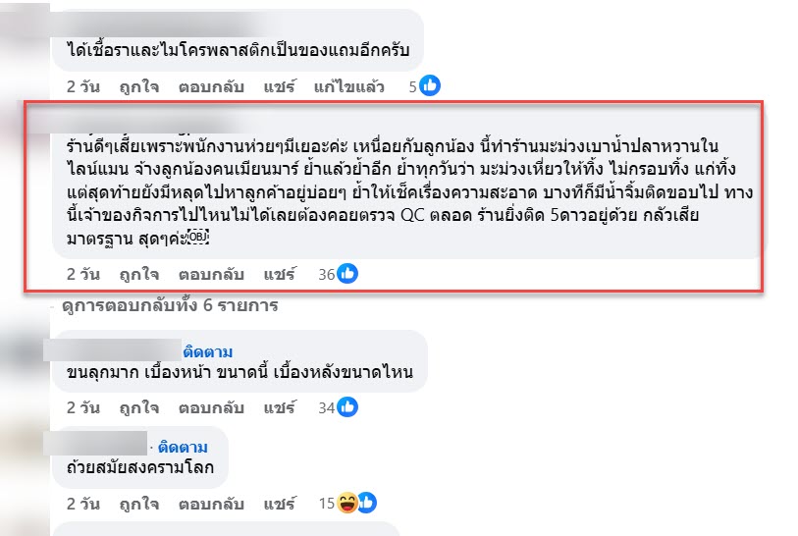The image size is (798, 536).
Task: Click the like thumb icon beside count 34
Action: (347, 407)
